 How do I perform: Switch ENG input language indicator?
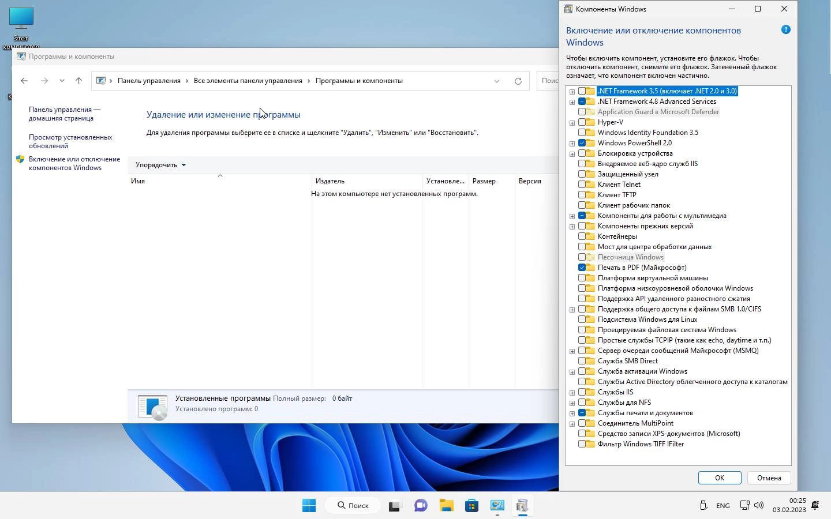click(x=723, y=506)
